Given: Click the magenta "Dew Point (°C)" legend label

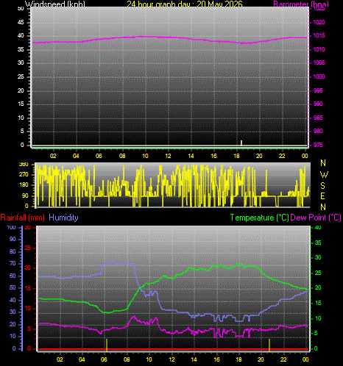Looking at the screenshot, I should (x=316, y=218).
